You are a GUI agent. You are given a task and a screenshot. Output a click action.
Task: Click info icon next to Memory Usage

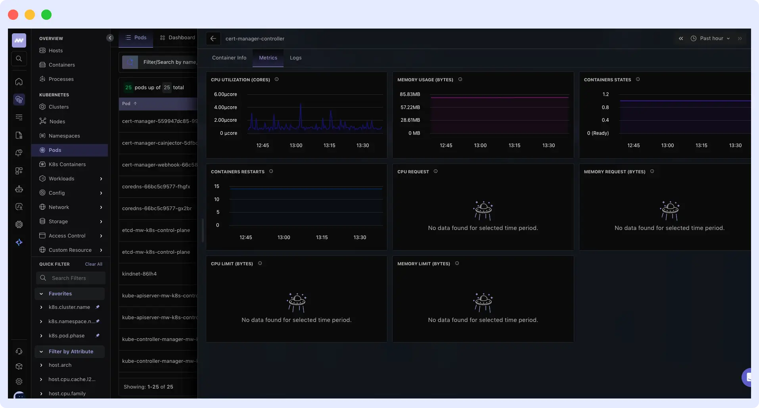point(460,79)
